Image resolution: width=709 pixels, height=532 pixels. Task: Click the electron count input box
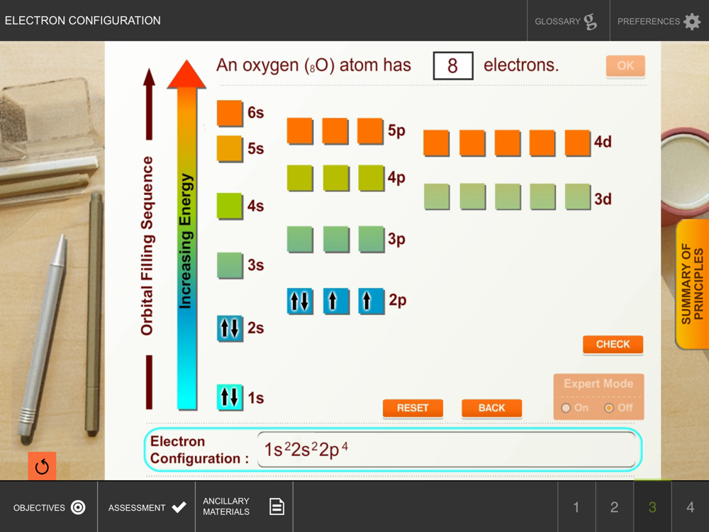click(x=453, y=66)
